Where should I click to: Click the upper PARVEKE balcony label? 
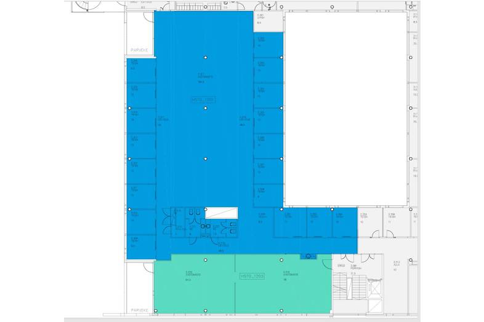coord(138,52)
